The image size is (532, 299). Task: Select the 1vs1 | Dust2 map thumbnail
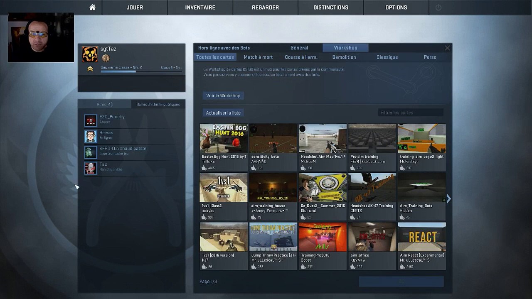pyautogui.click(x=224, y=188)
